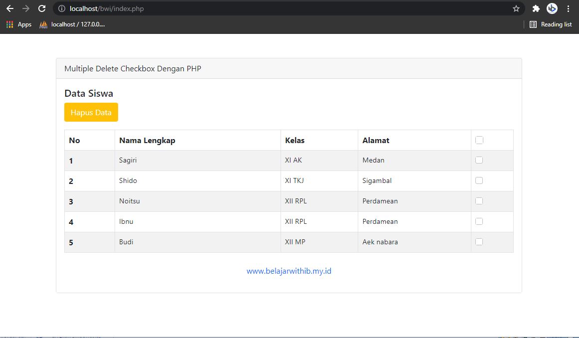Image resolution: width=579 pixels, height=338 pixels.
Task: Check the checkbox for Noitsu's row
Action: click(479, 201)
